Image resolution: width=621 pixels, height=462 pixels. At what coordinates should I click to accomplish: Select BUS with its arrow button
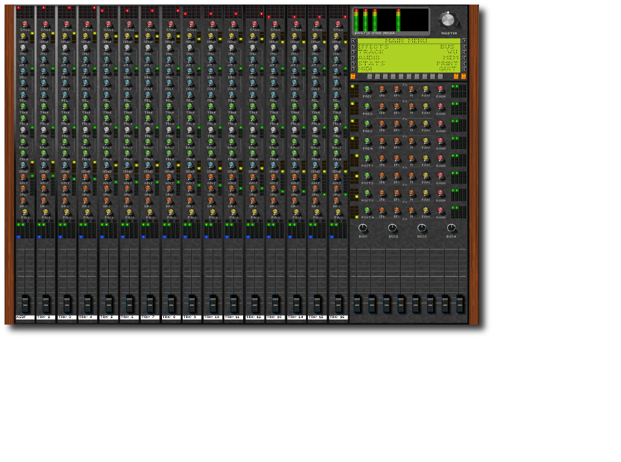(x=463, y=47)
